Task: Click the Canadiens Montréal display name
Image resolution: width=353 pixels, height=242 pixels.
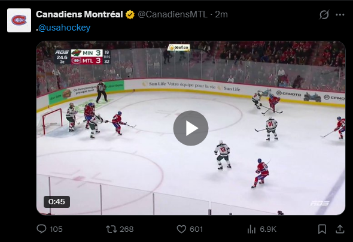Action: tap(79, 14)
